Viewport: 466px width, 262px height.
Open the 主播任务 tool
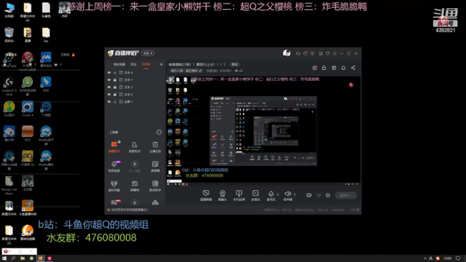click(x=155, y=147)
